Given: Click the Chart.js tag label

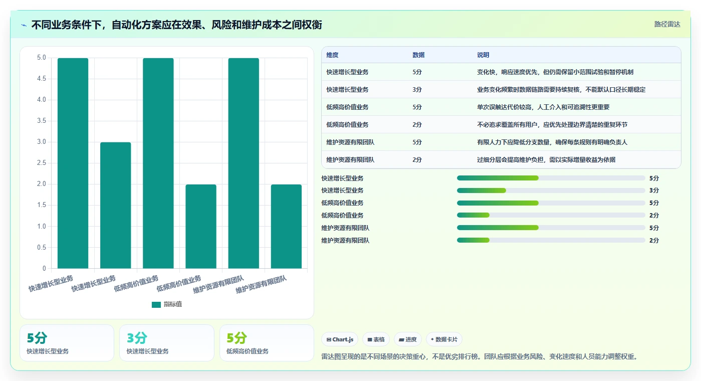Looking at the screenshot, I should (x=343, y=339).
